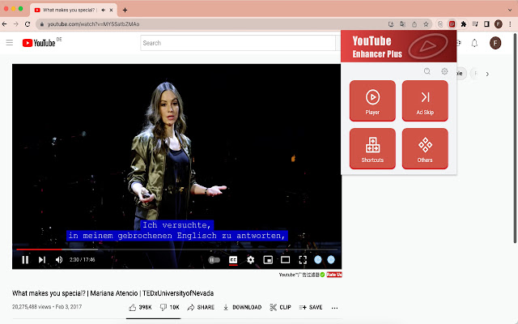
Task: Open the YouTube hamburger guide menu
Action: (x=9, y=43)
